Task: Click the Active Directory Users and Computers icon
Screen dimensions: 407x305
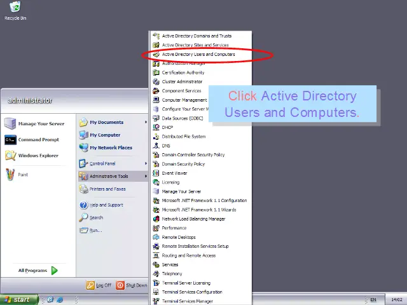Action: (x=156, y=54)
